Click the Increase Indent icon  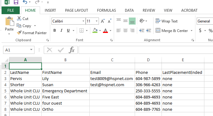pos(149,30)
